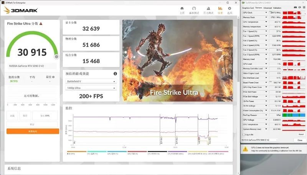Click the purple CPU clock legend swatch

point(177,151)
